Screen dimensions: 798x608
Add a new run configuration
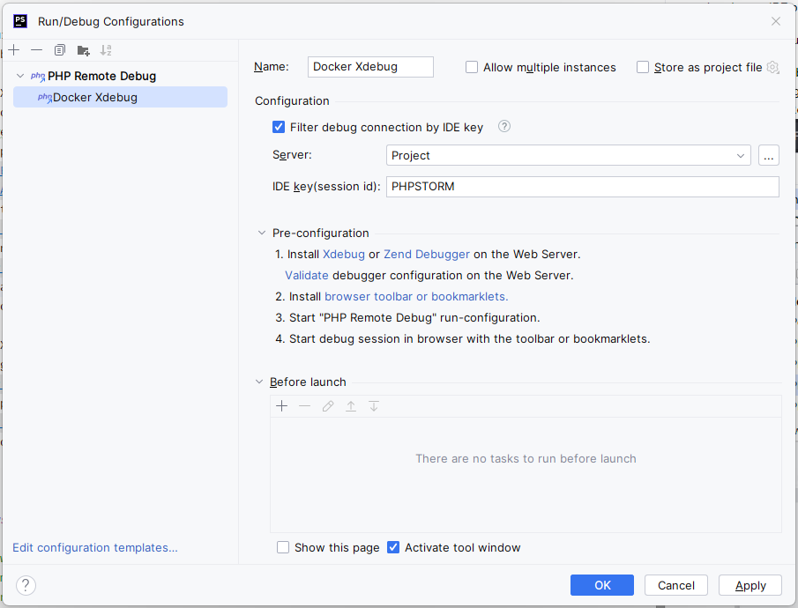tap(14, 50)
